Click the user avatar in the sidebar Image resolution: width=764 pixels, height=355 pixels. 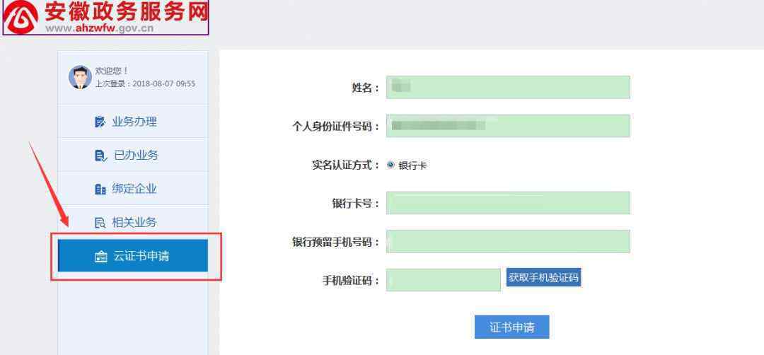point(80,77)
